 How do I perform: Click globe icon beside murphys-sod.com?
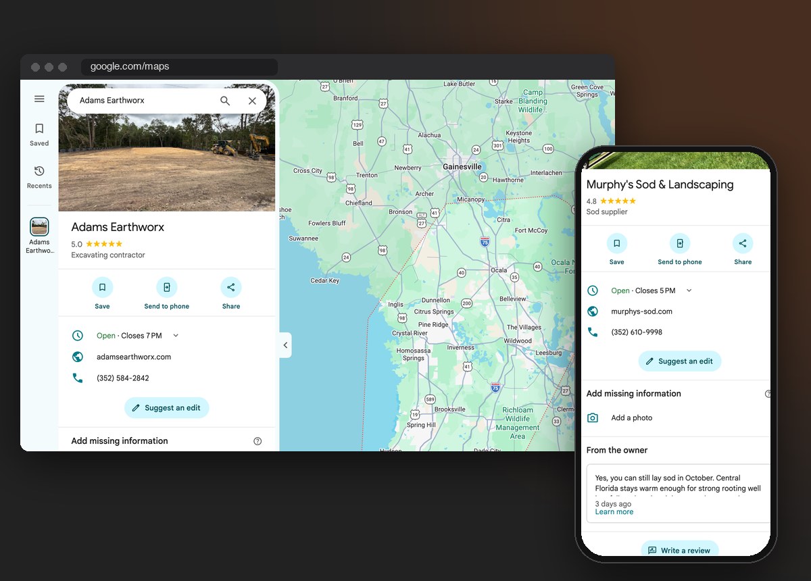593,311
